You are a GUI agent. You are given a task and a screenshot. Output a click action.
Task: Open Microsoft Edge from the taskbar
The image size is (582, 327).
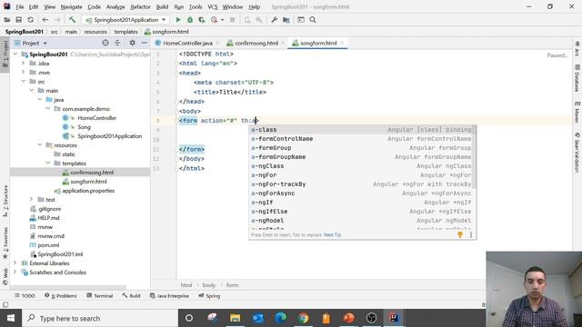(281, 318)
